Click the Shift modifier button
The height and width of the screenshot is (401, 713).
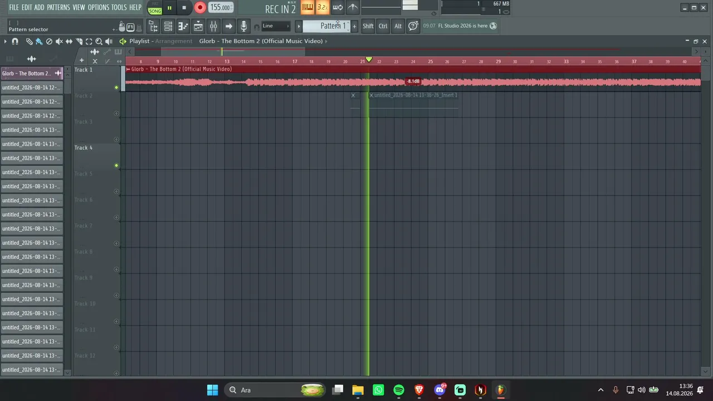[368, 26]
